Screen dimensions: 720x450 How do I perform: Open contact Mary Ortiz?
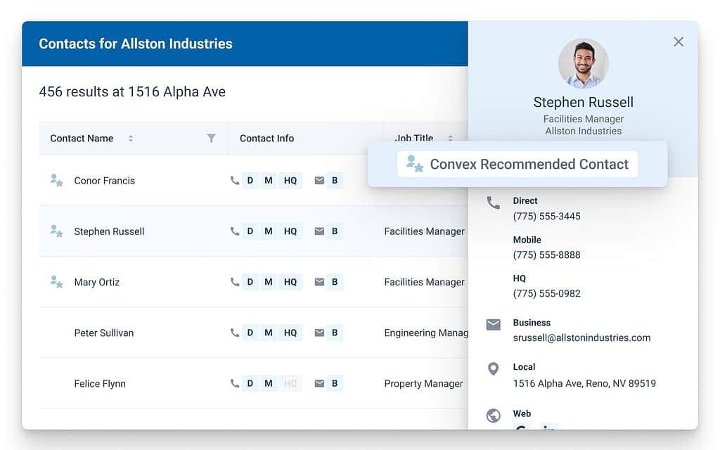[97, 282]
